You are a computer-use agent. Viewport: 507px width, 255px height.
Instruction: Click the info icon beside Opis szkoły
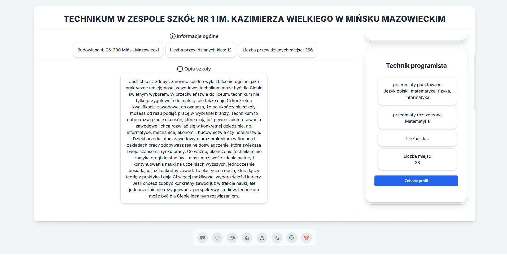pyautogui.click(x=180, y=69)
